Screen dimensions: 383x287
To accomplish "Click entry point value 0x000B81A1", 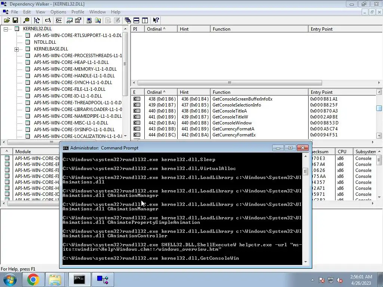I will point(324,99).
